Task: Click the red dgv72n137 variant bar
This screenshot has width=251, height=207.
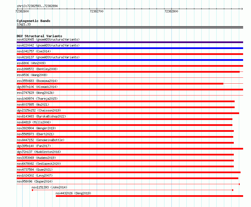Action: click(125, 155)
